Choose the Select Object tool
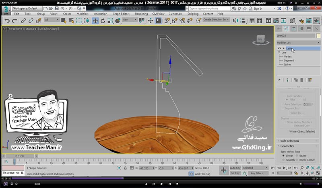This screenshot has height=188, width=322. (x=64, y=21)
